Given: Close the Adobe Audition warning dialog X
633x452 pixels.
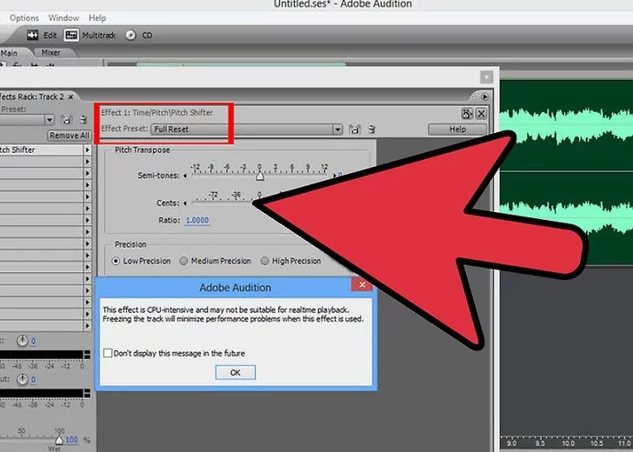Looking at the screenshot, I should [x=362, y=284].
